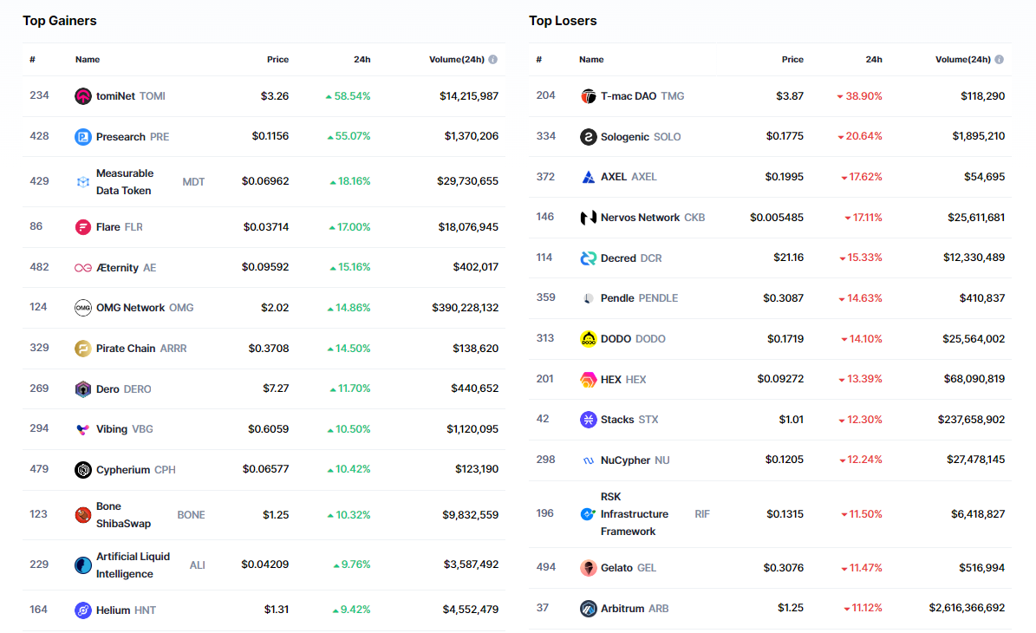Open the Pirate Chain coin page
Screen dimensions: 1036x633
tap(126, 349)
